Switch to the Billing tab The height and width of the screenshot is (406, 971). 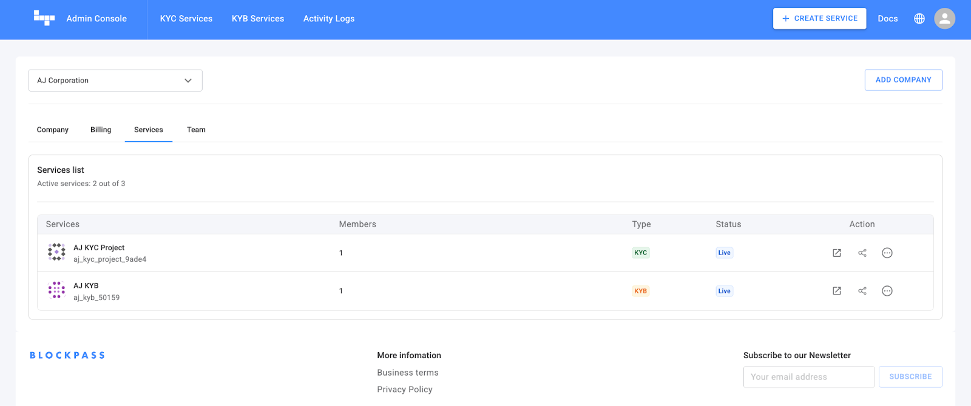(101, 130)
